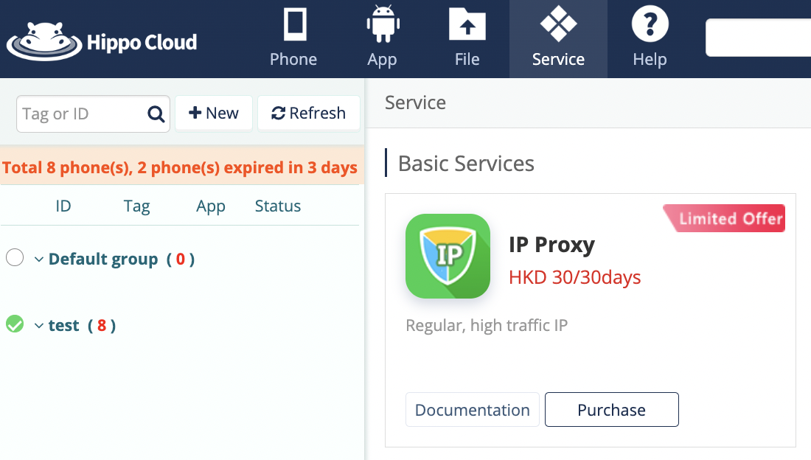Collapse the test group chevron
Viewport: 811px width, 460px height.
39,326
